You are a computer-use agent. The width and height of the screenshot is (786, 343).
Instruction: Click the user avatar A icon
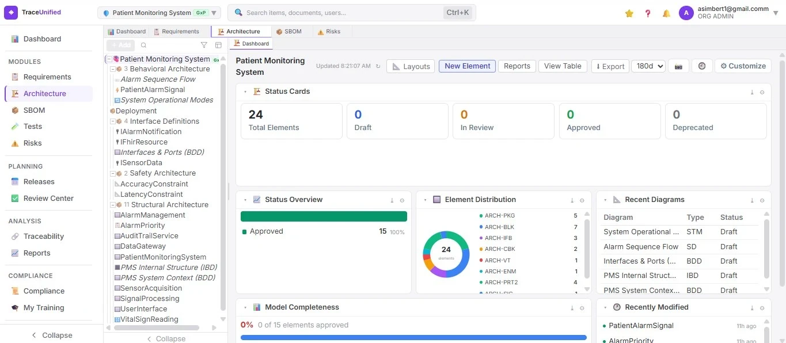tap(686, 13)
